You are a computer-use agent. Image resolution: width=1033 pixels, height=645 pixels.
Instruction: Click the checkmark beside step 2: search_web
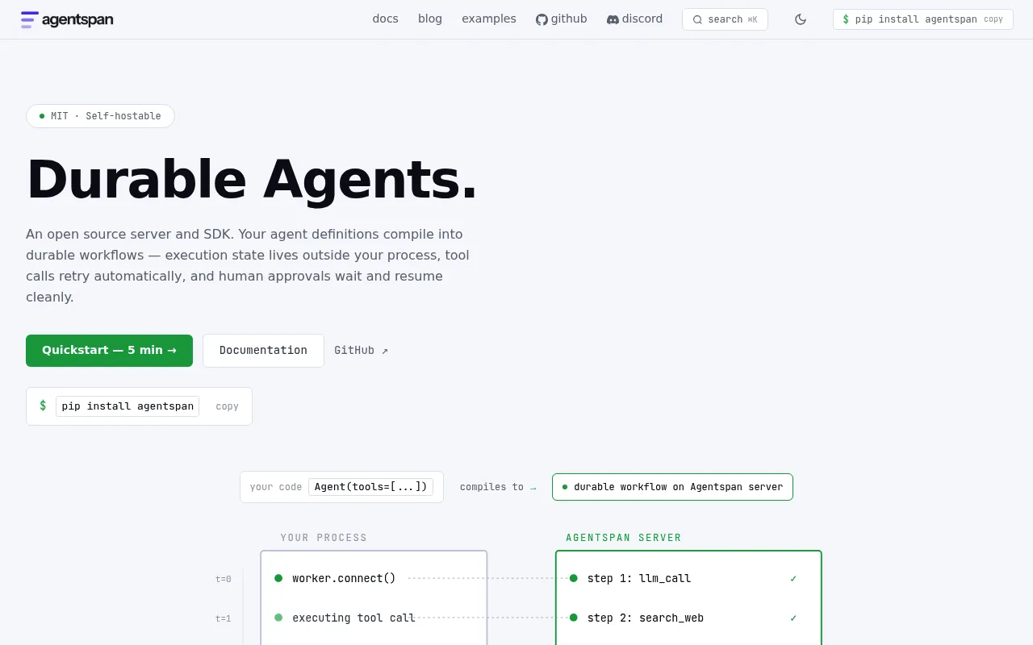coord(793,618)
